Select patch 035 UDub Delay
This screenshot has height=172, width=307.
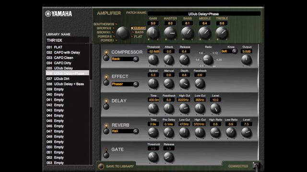[67, 68]
